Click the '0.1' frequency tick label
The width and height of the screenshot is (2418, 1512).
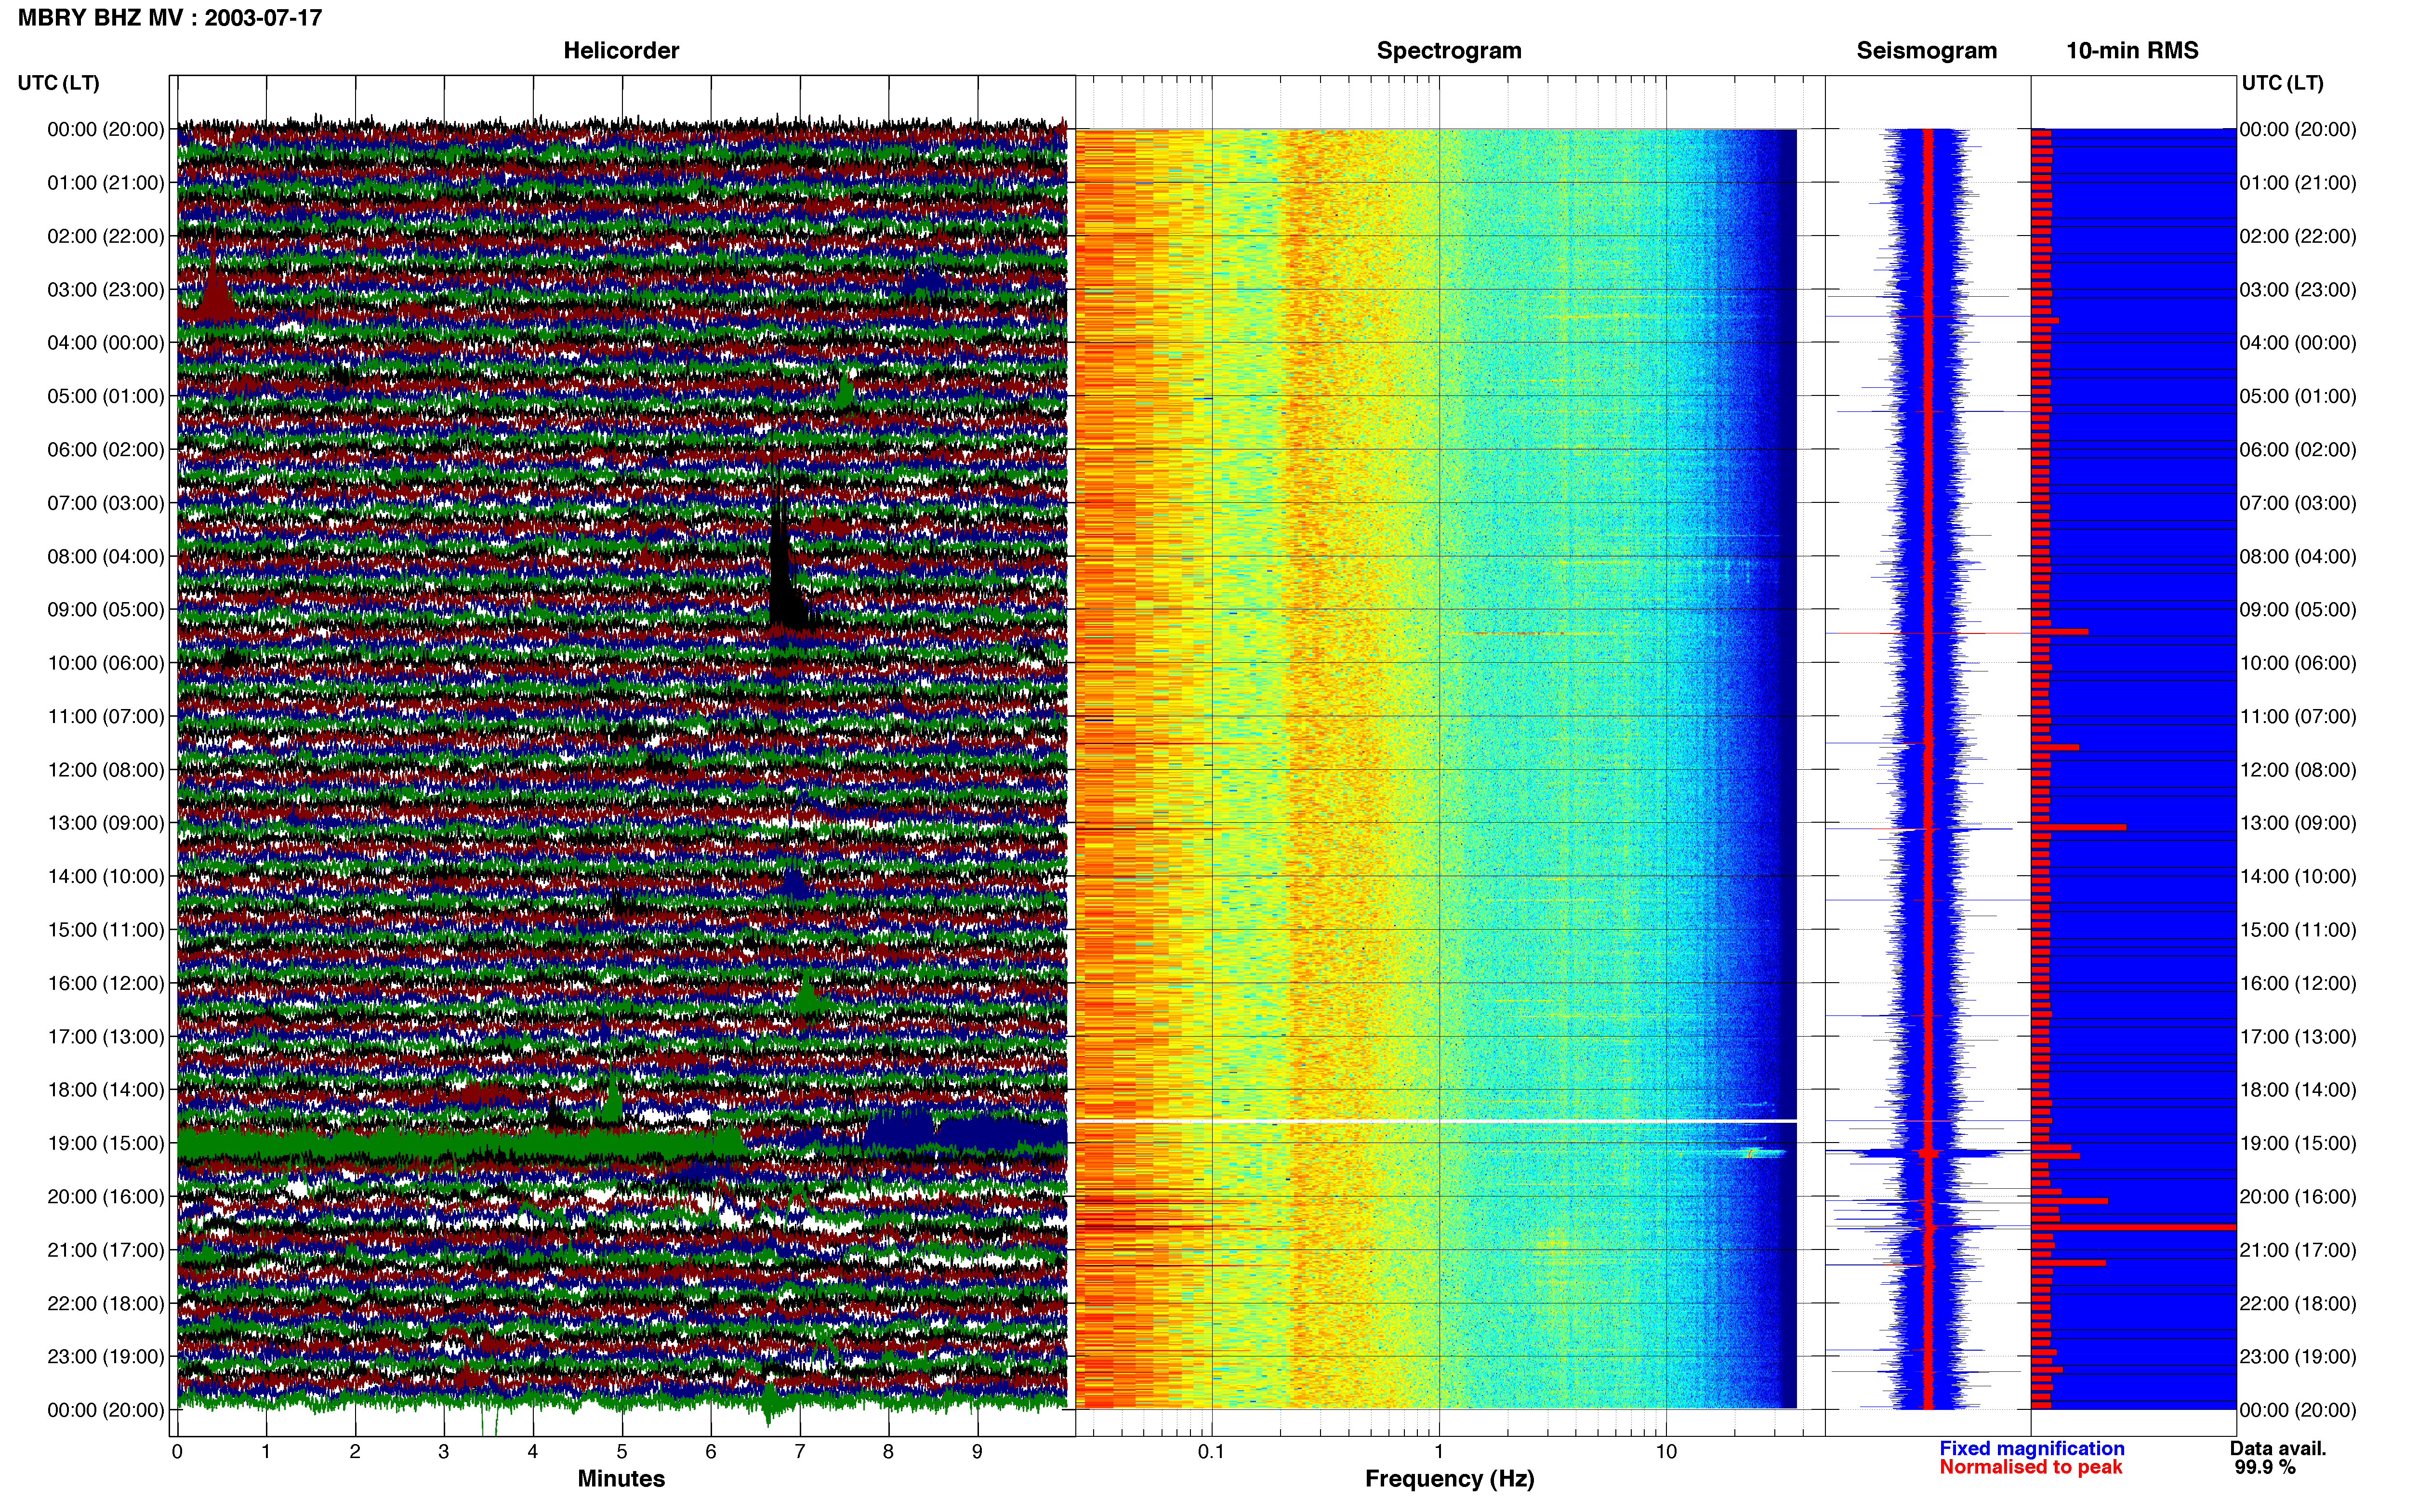coord(1211,1452)
